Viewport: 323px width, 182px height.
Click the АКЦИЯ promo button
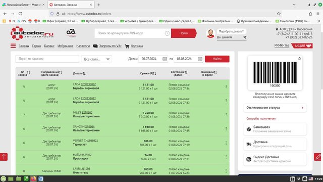click(x=302, y=46)
